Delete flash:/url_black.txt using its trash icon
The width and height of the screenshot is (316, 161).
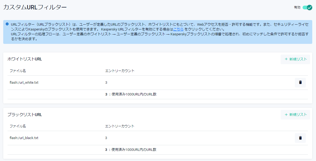(300, 138)
